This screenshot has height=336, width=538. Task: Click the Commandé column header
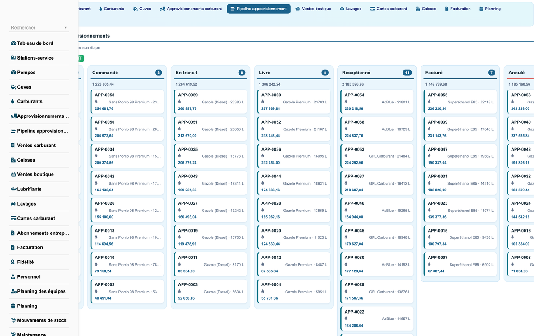pos(127,73)
